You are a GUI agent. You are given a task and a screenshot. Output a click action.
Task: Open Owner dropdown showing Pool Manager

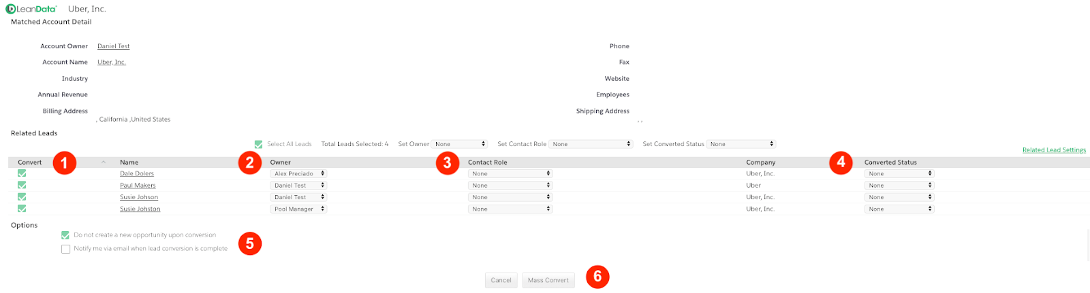pos(298,209)
